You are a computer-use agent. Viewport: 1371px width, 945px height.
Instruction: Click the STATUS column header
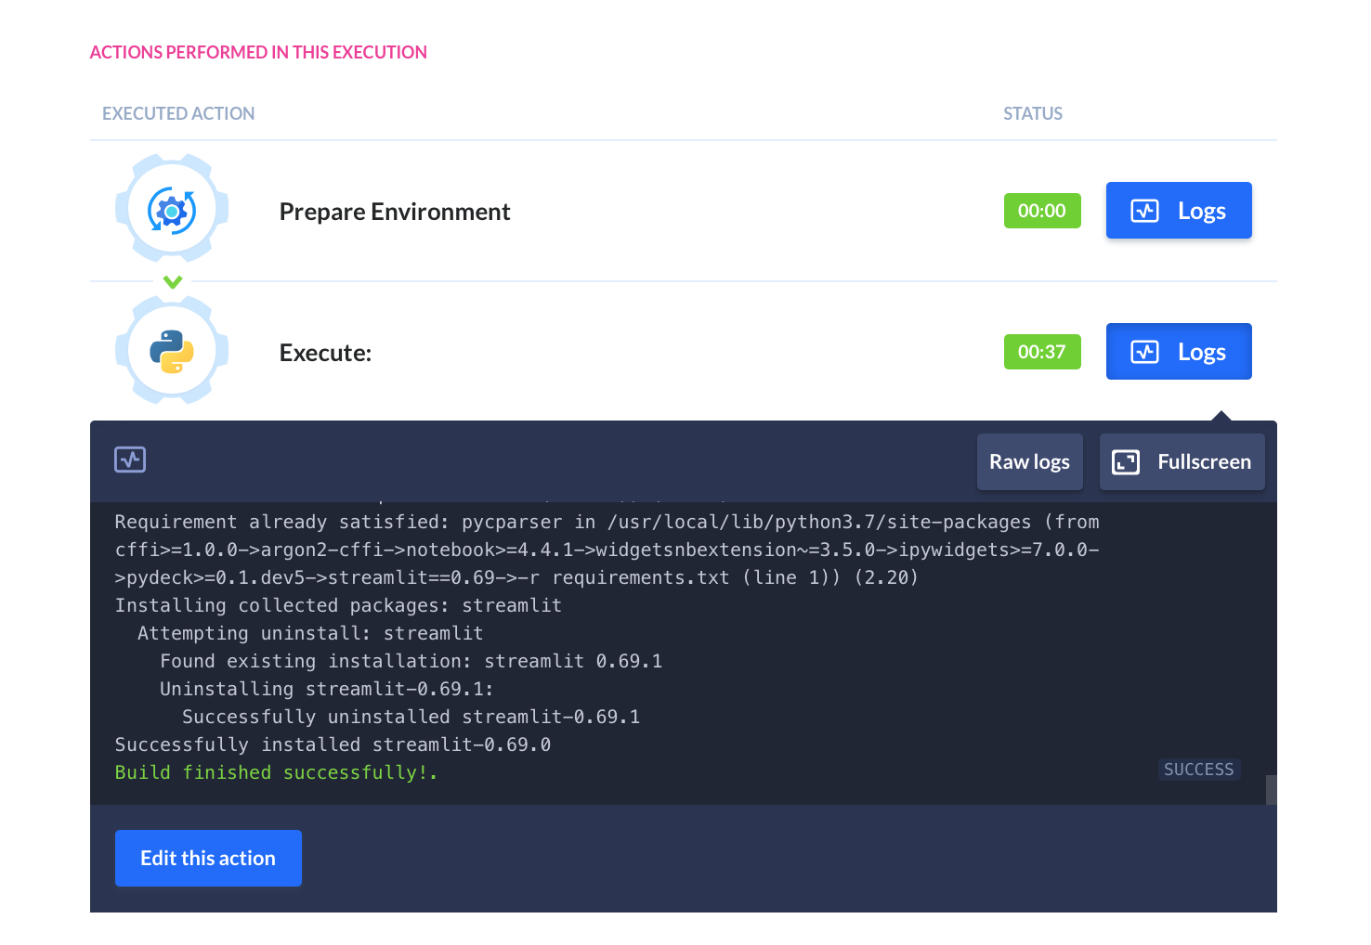1032,113
